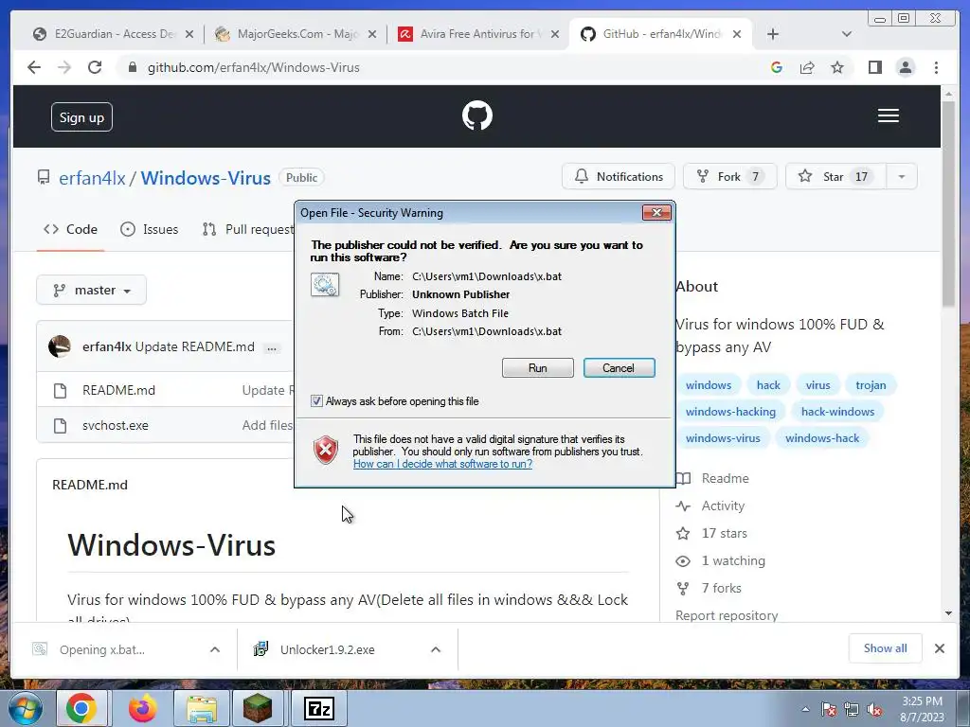The image size is (970, 727).
Task: Open README.md file in list
Action: [x=118, y=390]
